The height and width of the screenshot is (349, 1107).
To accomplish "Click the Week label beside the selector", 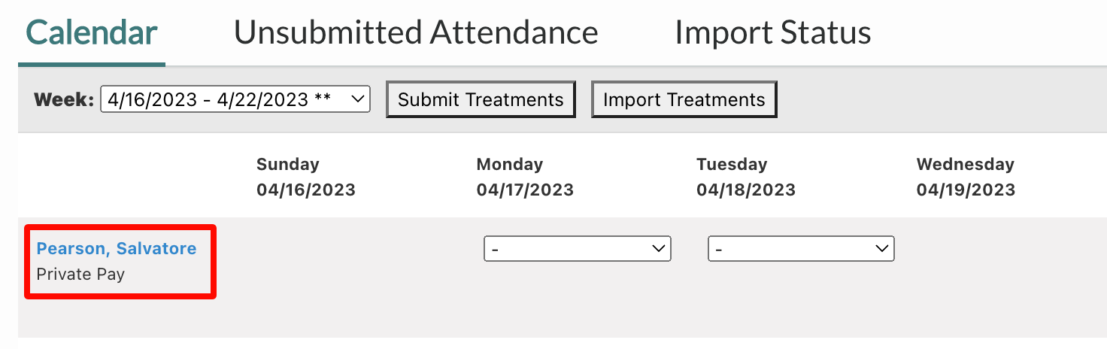I will point(64,99).
